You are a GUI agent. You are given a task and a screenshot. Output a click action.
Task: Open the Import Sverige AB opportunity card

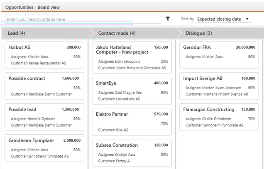[x=219, y=86]
